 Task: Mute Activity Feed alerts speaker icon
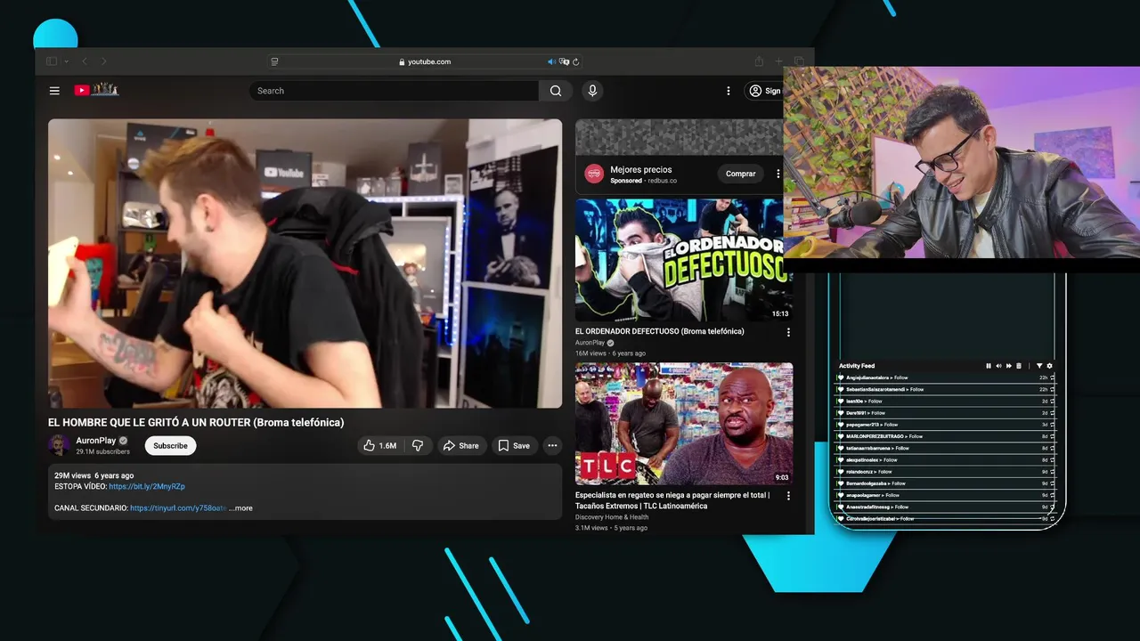[998, 366]
